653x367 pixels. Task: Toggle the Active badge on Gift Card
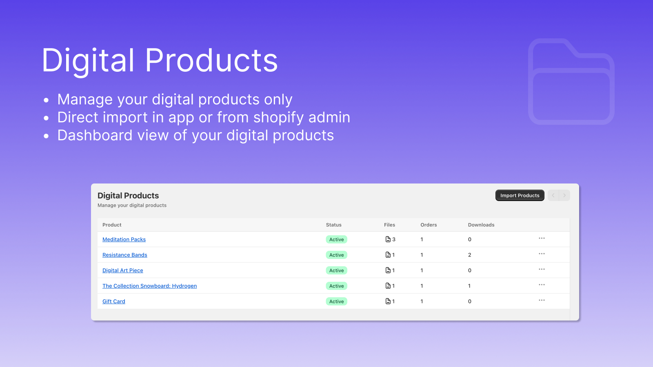pyautogui.click(x=336, y=301)
